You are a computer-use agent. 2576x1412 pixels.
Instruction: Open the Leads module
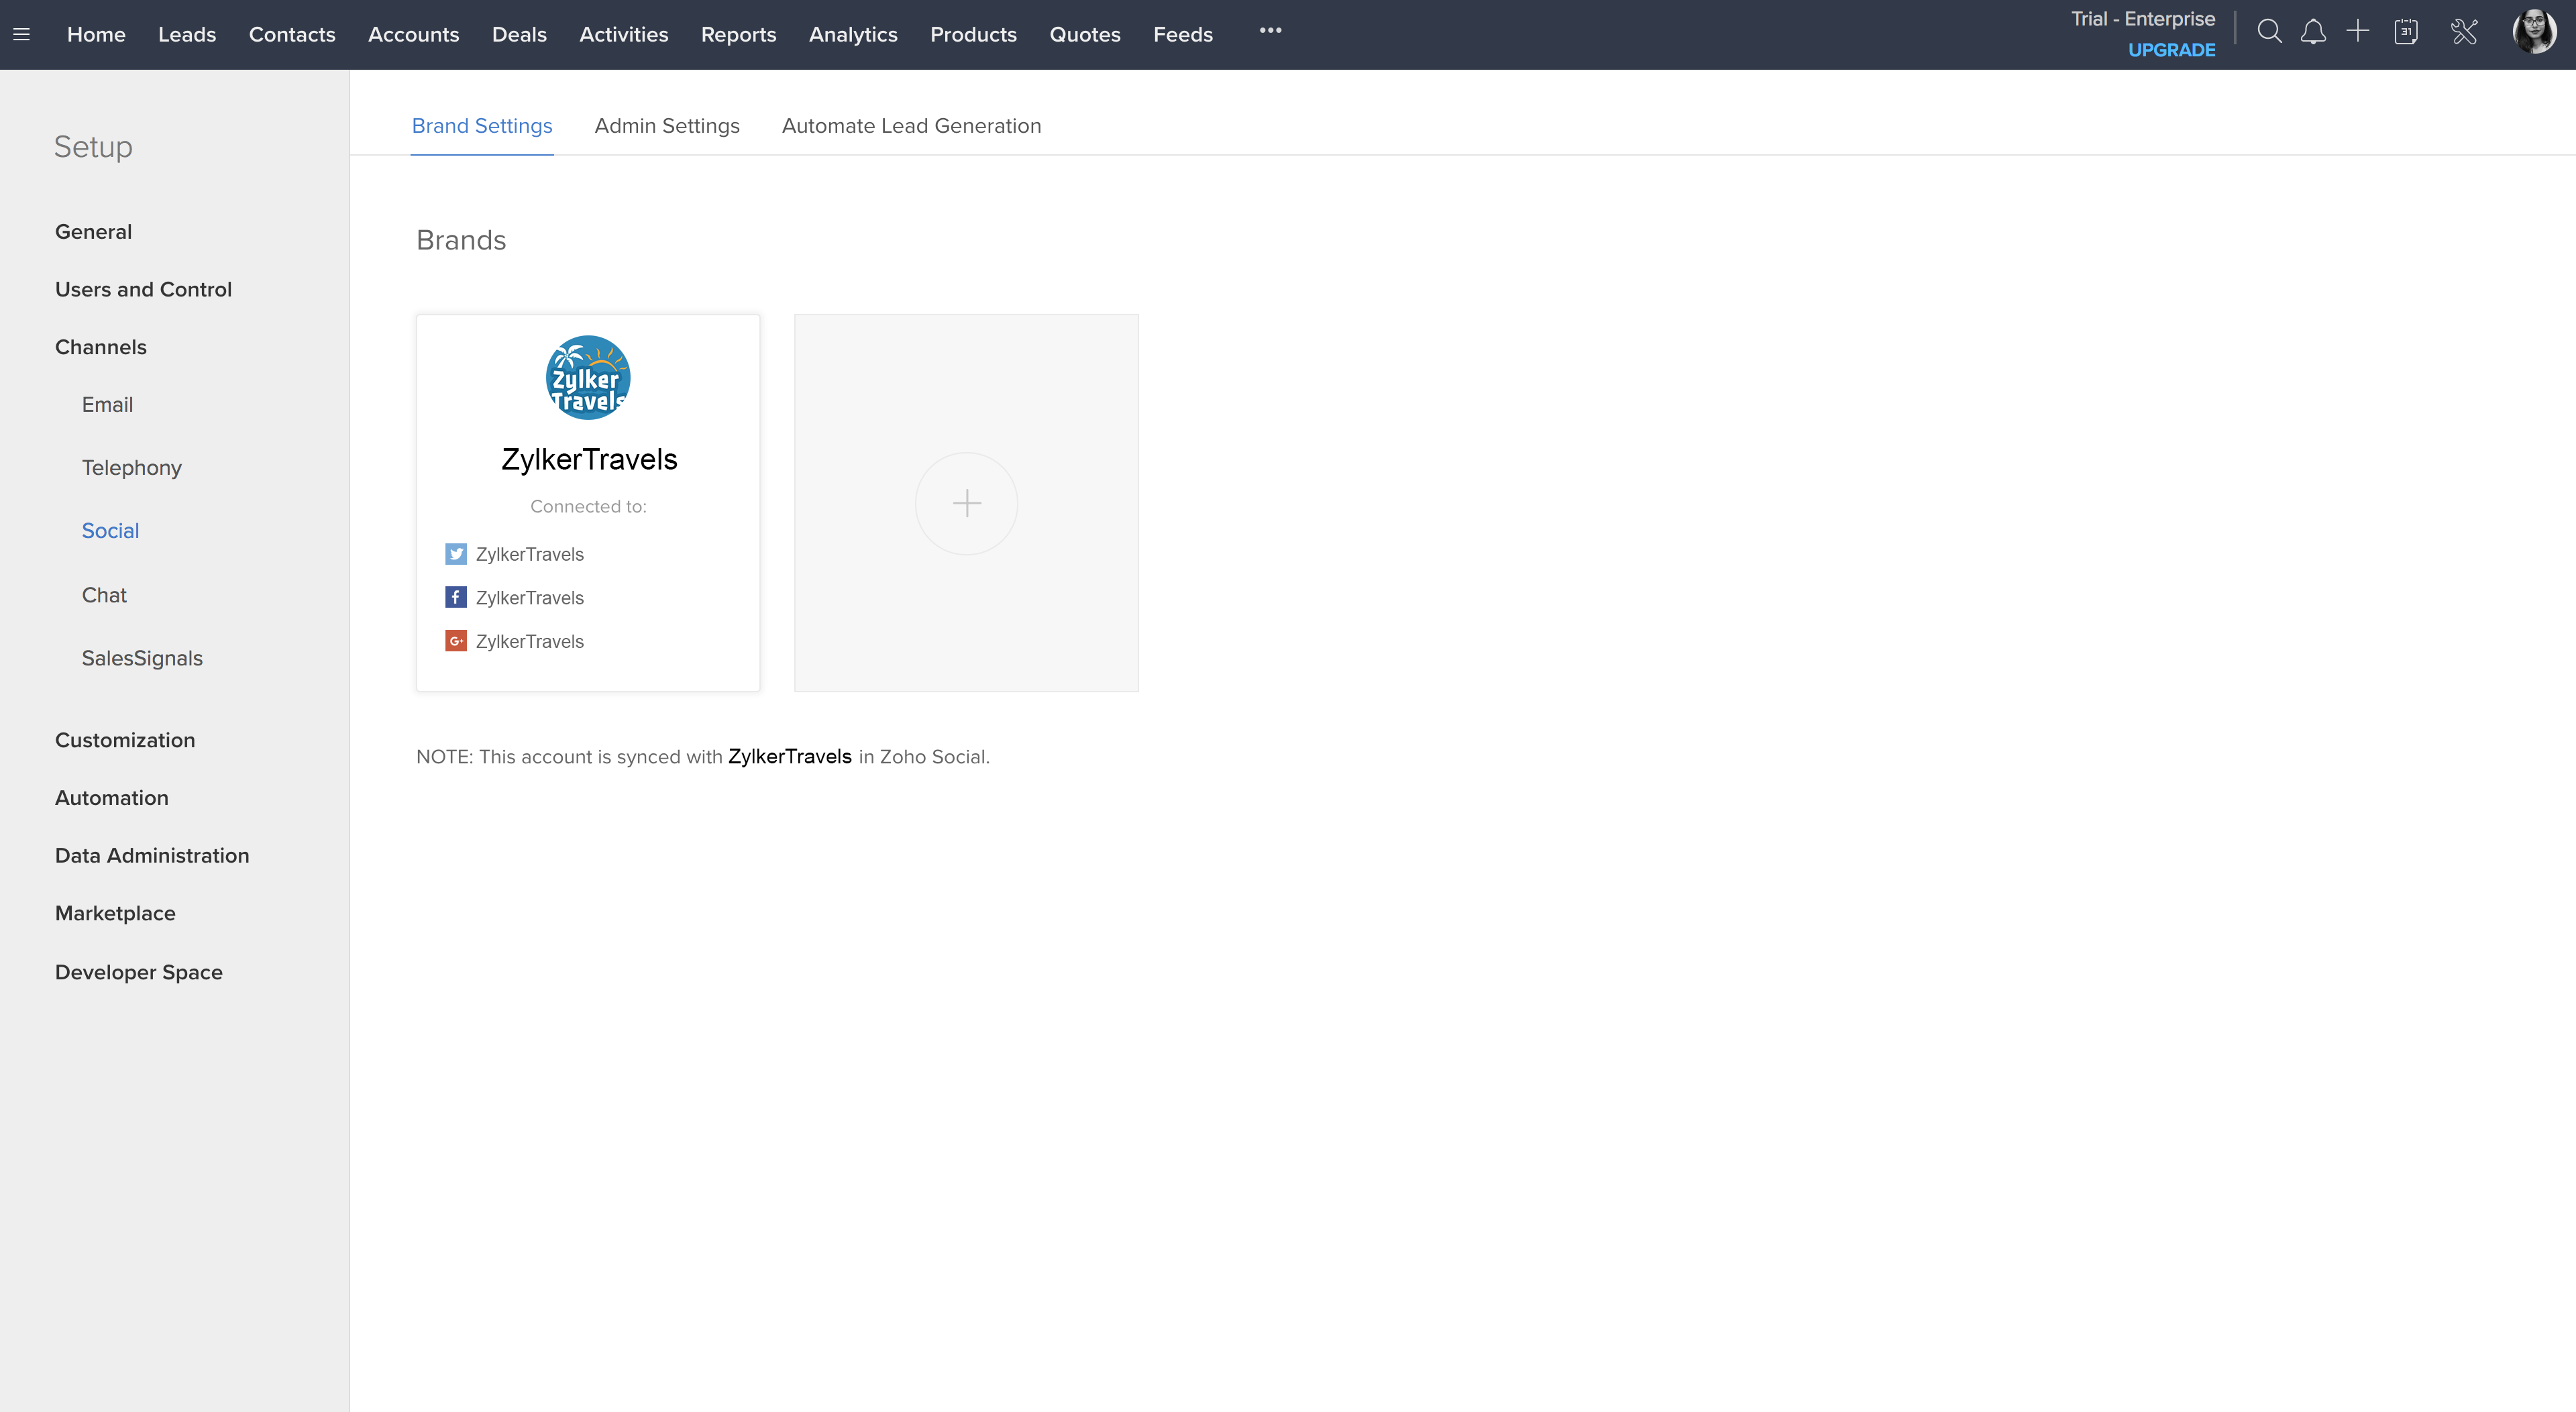click(x=187, y=34)
